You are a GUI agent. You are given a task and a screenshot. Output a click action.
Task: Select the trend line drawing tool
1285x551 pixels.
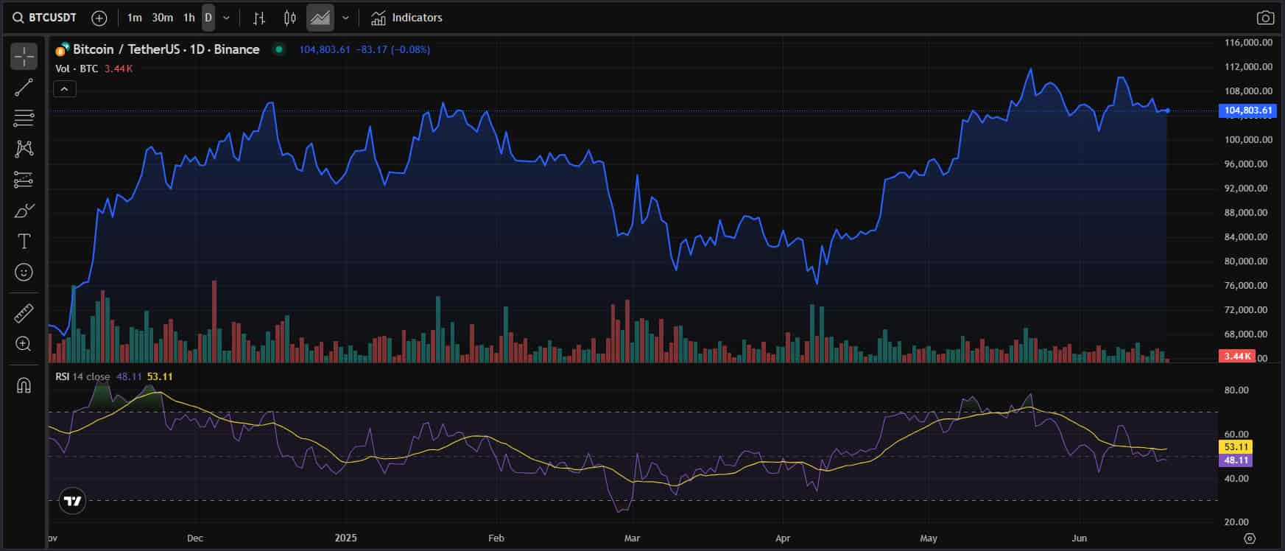coord(24,88)
